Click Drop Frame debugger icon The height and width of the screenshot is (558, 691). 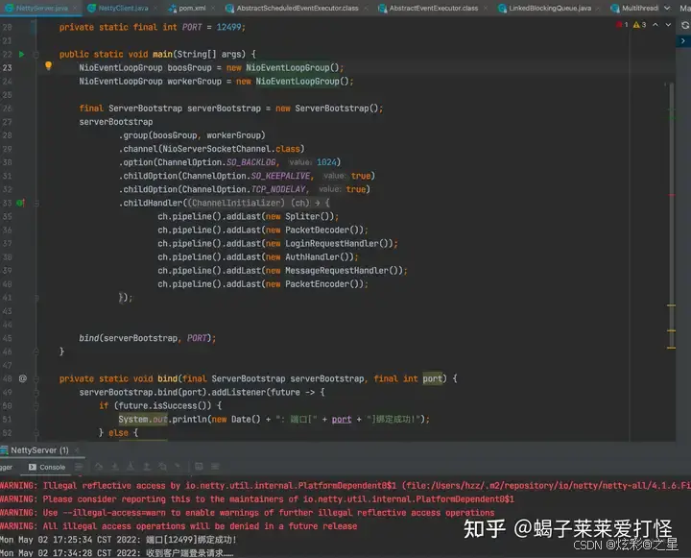pos(162,467)
